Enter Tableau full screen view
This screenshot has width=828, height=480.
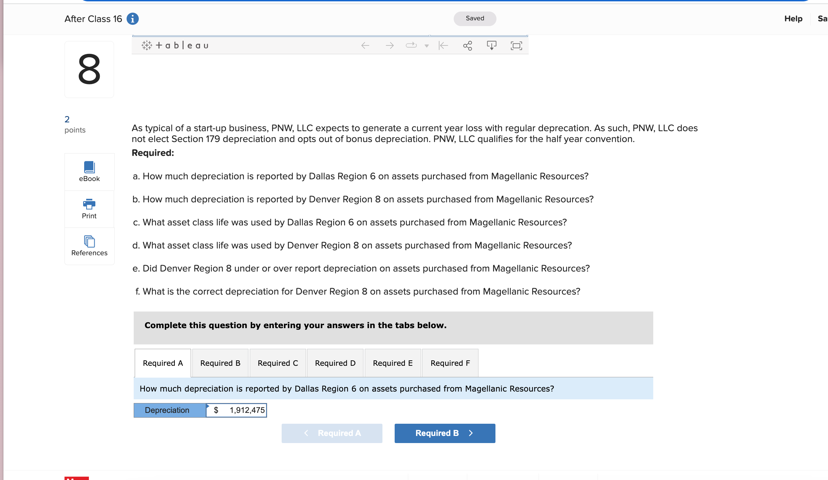(516, 45)
